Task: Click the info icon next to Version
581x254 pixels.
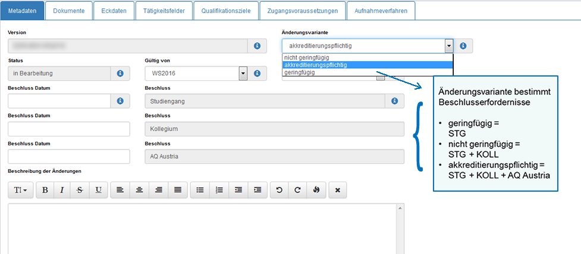Action: point(257,46)
